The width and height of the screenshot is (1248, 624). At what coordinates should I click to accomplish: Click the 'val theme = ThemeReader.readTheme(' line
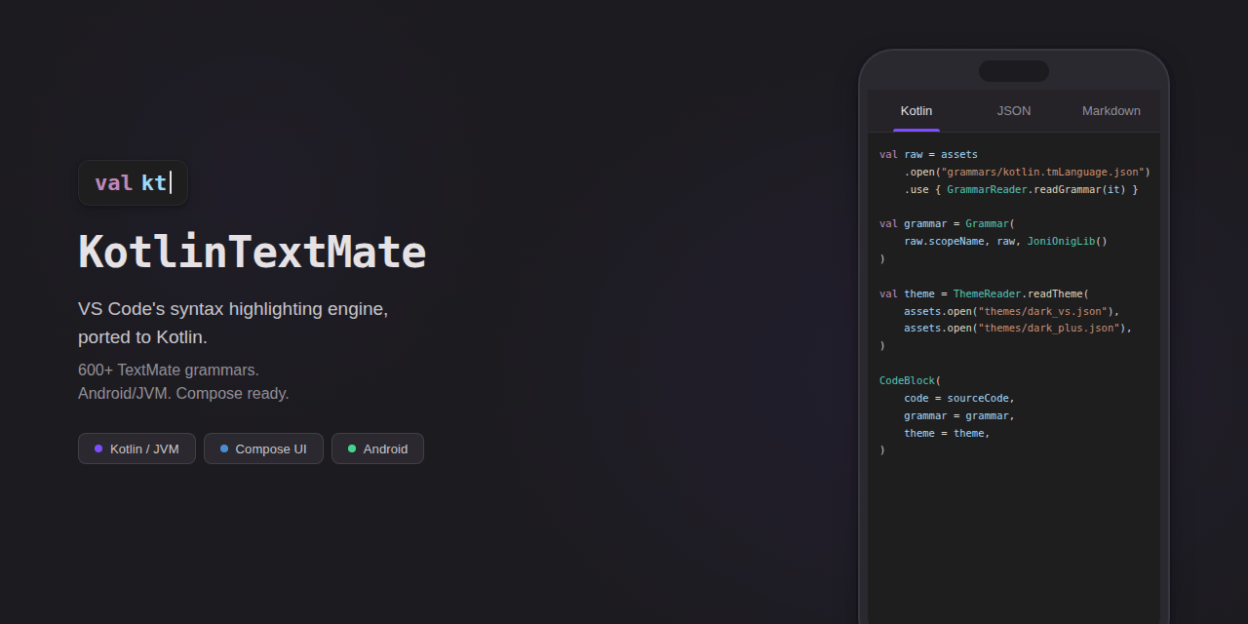984,293
